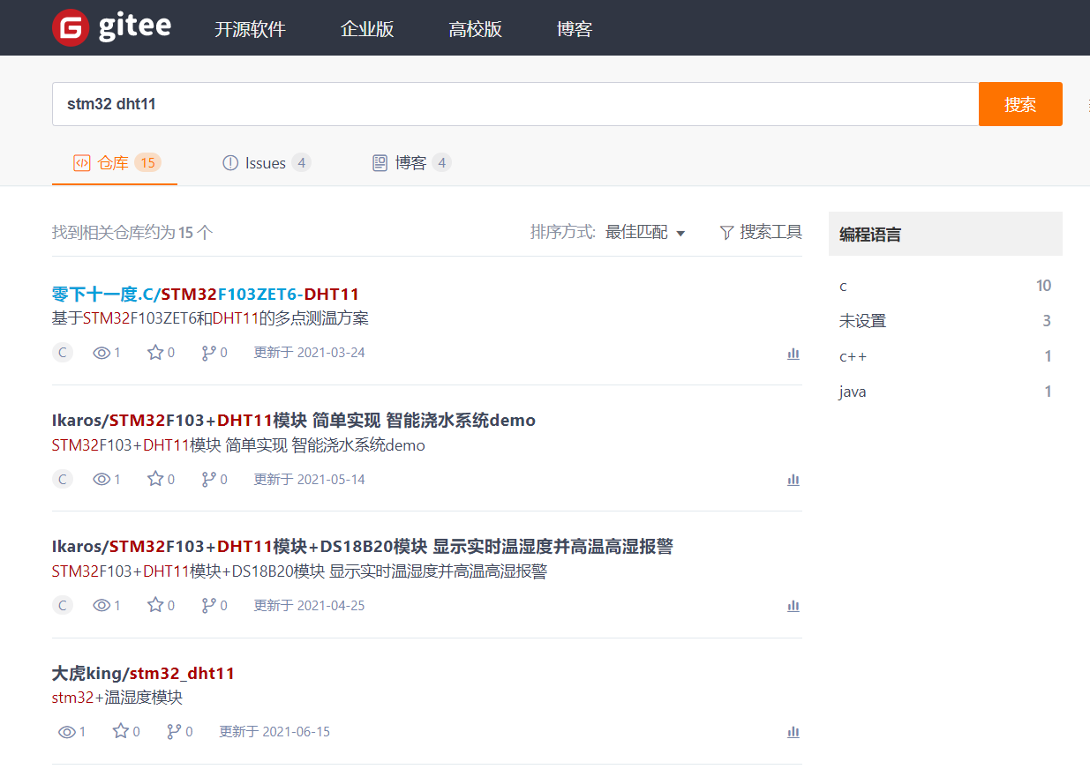Screen dimensions: 1090x769
Task: Open the 最佳匹配 sort dropdown
Action: (645, 233)
